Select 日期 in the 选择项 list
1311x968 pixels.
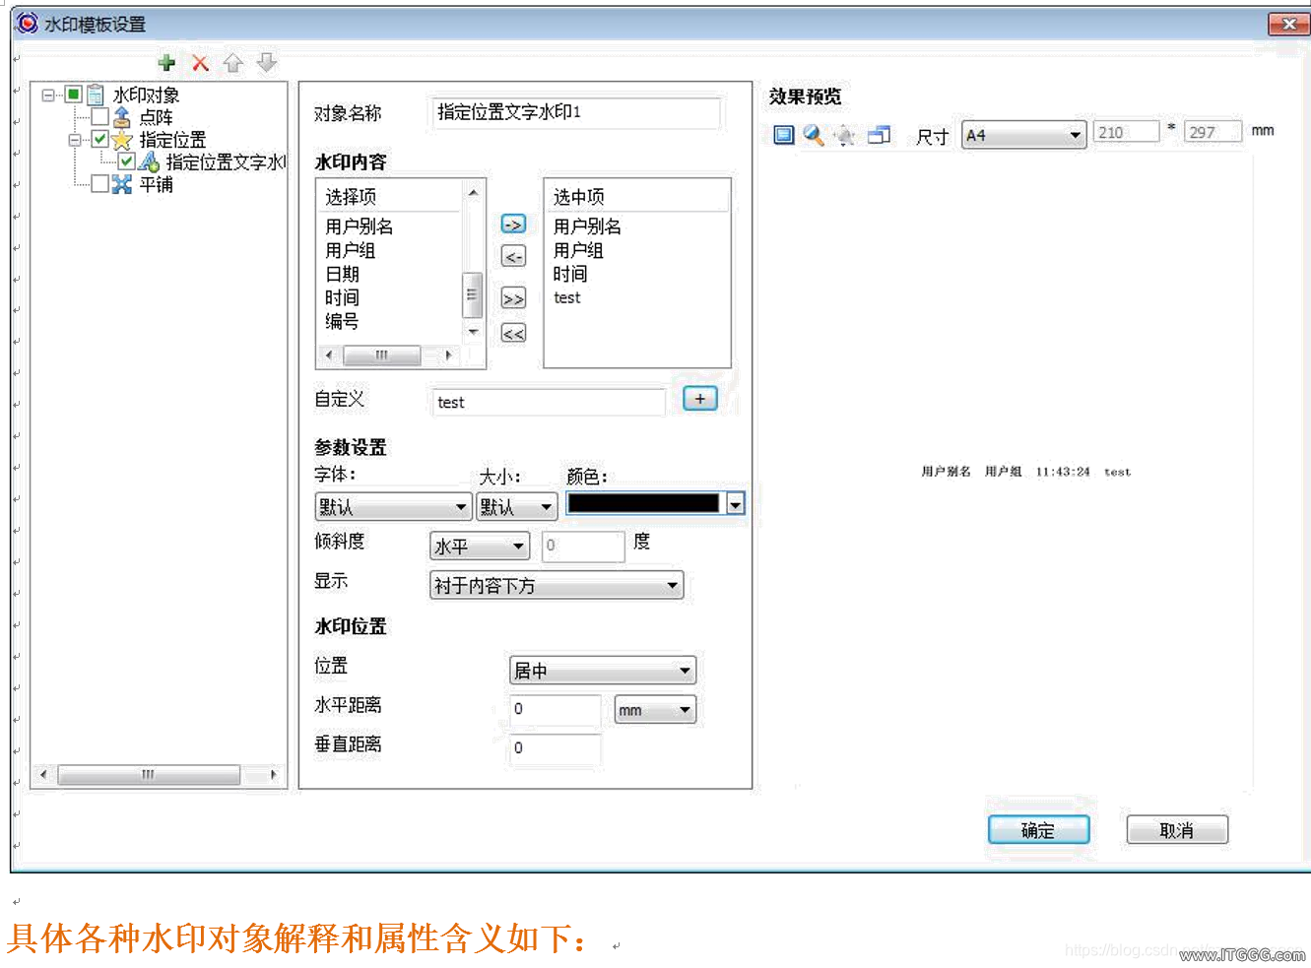pos(343,274)
